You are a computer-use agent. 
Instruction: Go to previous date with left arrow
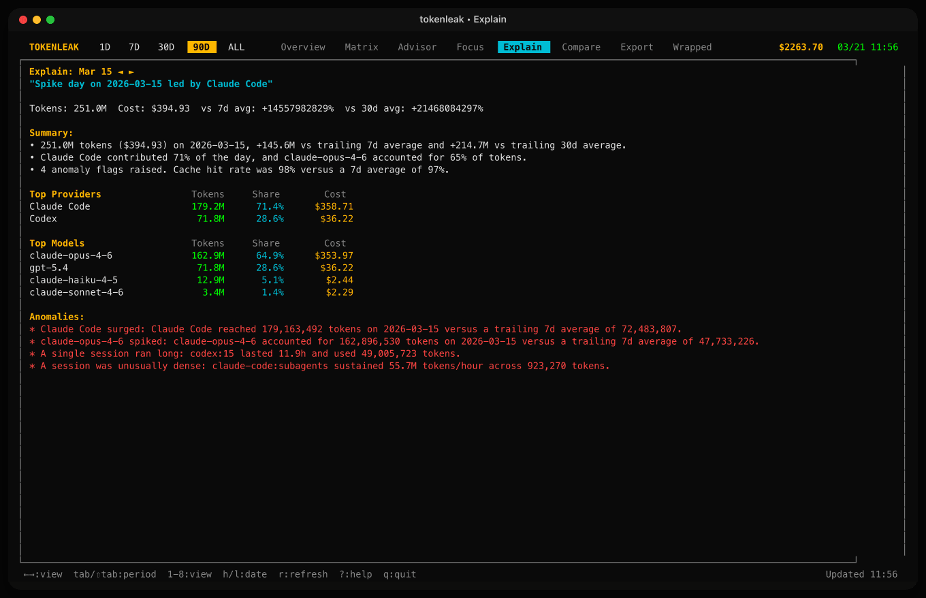click(121, 72)
